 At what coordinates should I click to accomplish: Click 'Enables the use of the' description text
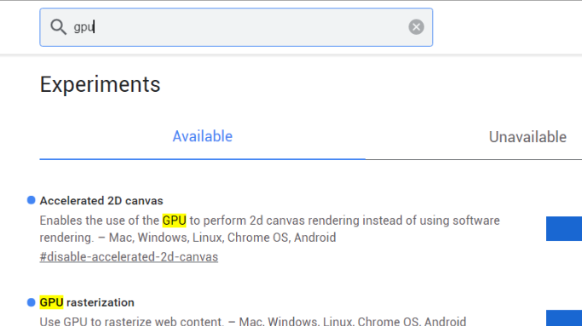pos(100,220)
